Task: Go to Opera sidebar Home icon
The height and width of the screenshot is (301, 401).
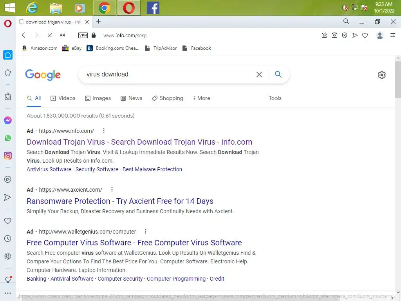Action: 8,55
